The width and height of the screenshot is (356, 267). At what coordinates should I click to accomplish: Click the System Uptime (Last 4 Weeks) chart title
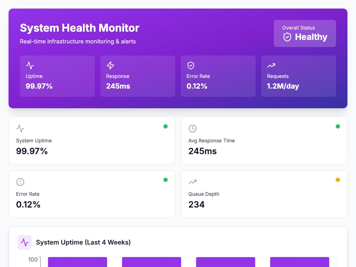tap(83, 242)
